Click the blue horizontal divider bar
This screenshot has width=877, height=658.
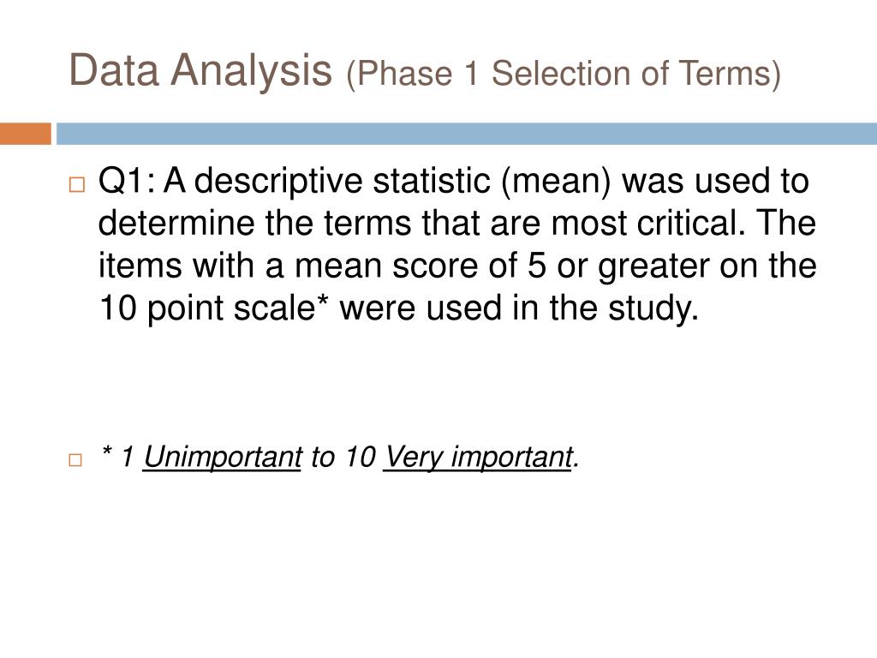(x=467, y=134)
